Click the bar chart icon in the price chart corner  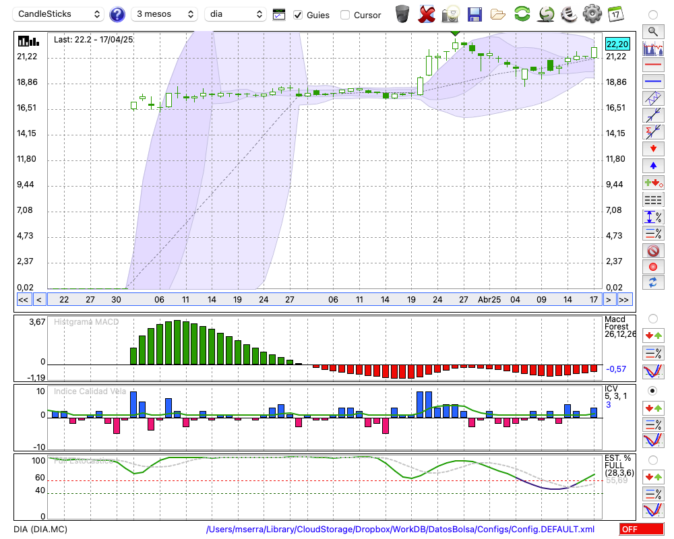(x=28, y=41)
